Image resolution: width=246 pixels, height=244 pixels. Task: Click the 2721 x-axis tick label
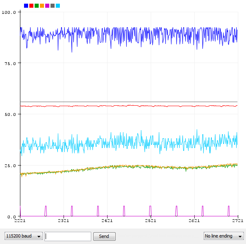click(x=237, y=221)
